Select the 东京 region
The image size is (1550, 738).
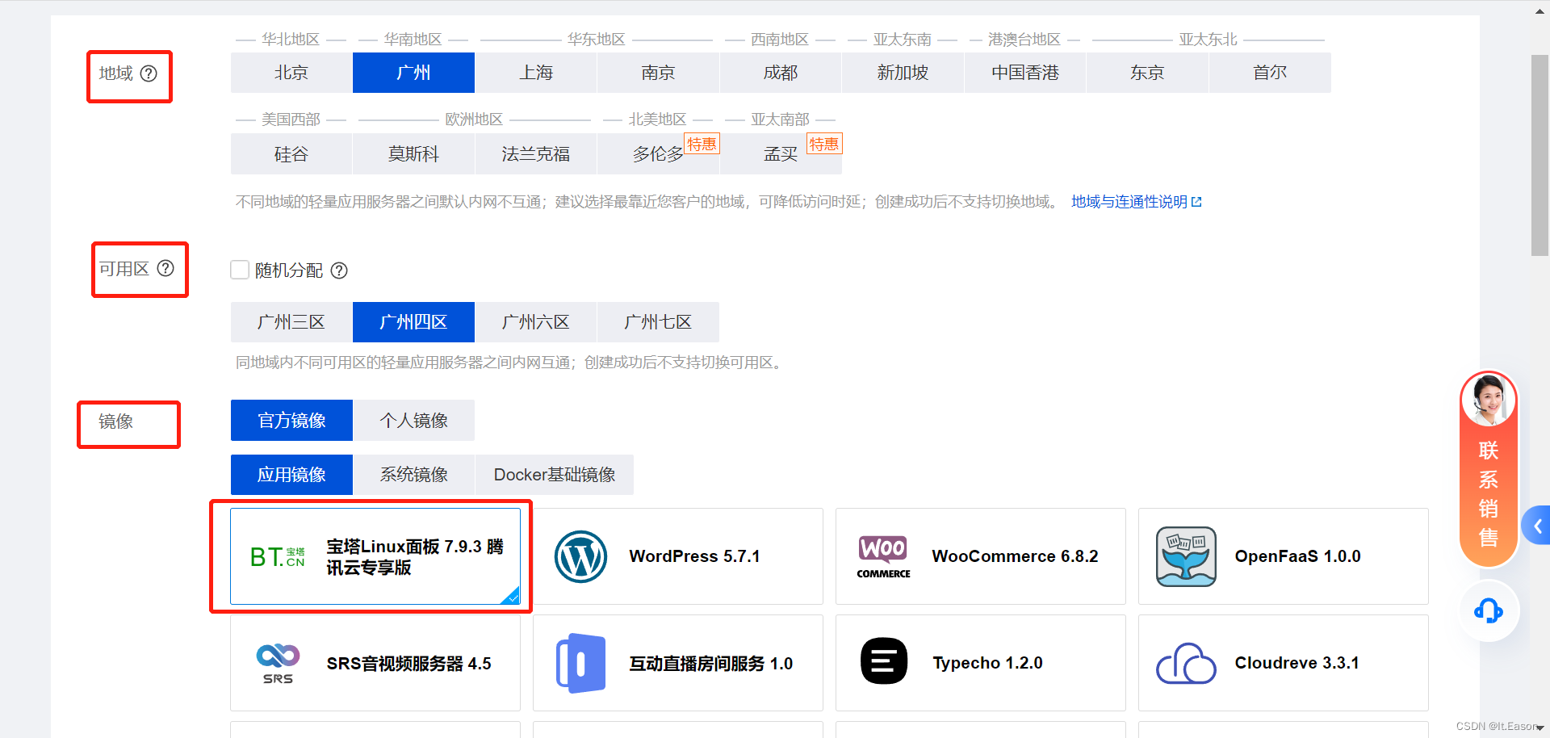click(1147, 73)
